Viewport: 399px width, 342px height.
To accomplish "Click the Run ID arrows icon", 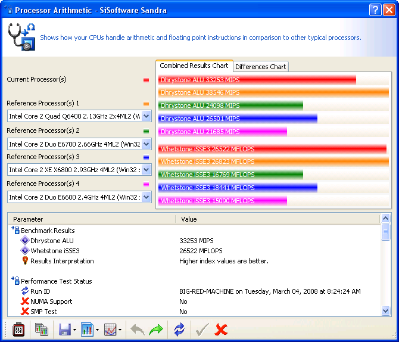I will 25,291.
